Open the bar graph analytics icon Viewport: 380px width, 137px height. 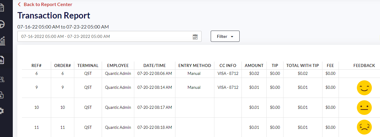(2, 41)
